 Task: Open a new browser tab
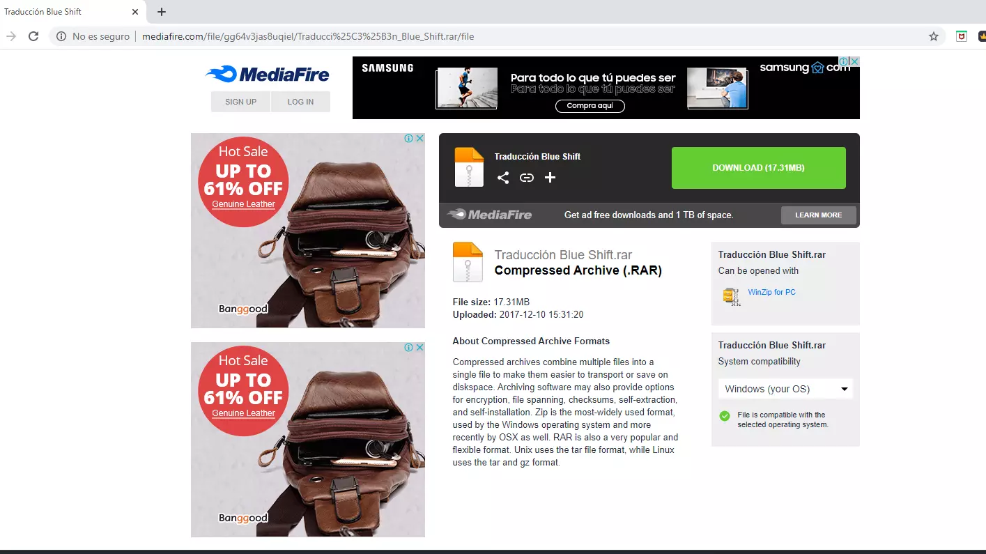[162, 12]
